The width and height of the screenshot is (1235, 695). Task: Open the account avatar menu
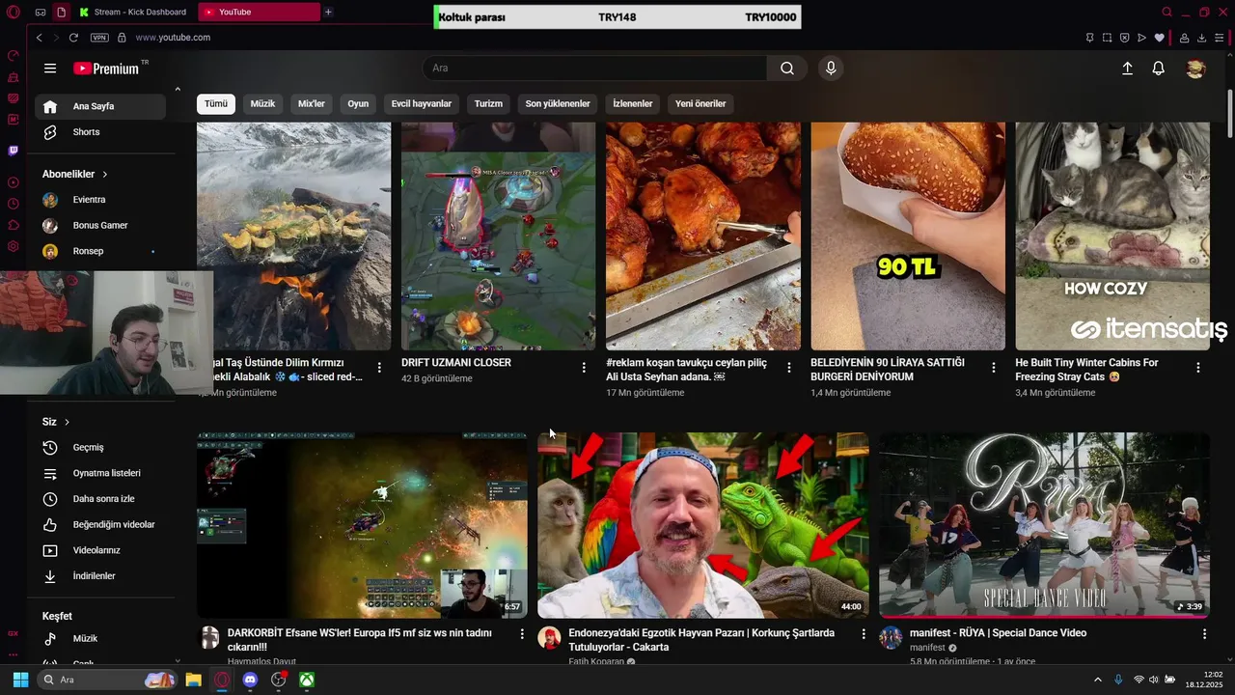point(1195,69)
